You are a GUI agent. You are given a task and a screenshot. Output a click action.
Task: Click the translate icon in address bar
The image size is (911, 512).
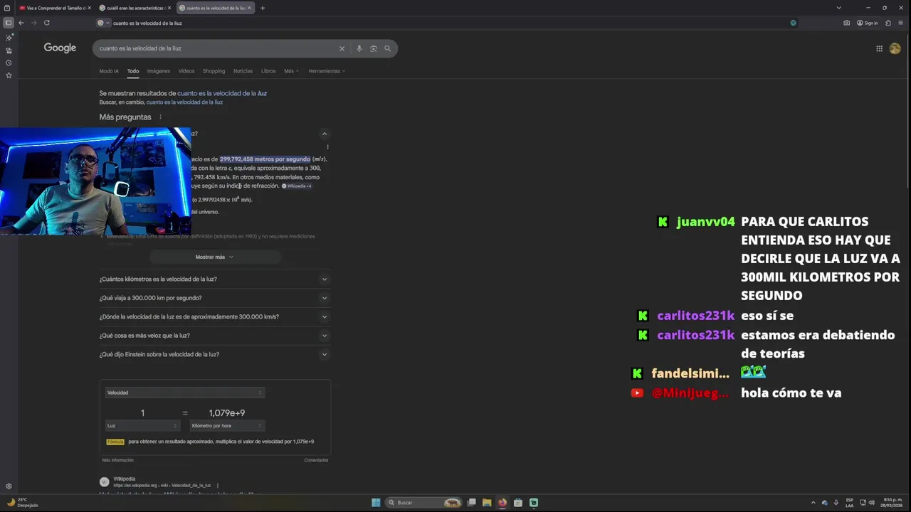pos(794,23)
